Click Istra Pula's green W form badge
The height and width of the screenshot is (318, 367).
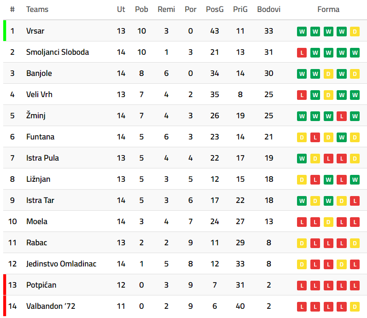coord(302,158)
